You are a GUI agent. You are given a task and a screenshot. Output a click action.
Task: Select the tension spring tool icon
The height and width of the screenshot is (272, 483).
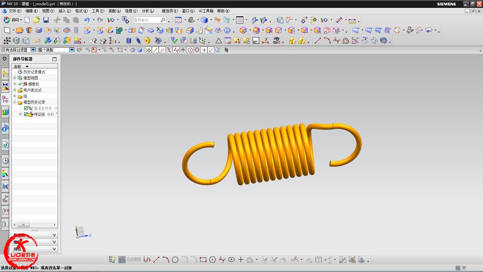coord(138,41)
